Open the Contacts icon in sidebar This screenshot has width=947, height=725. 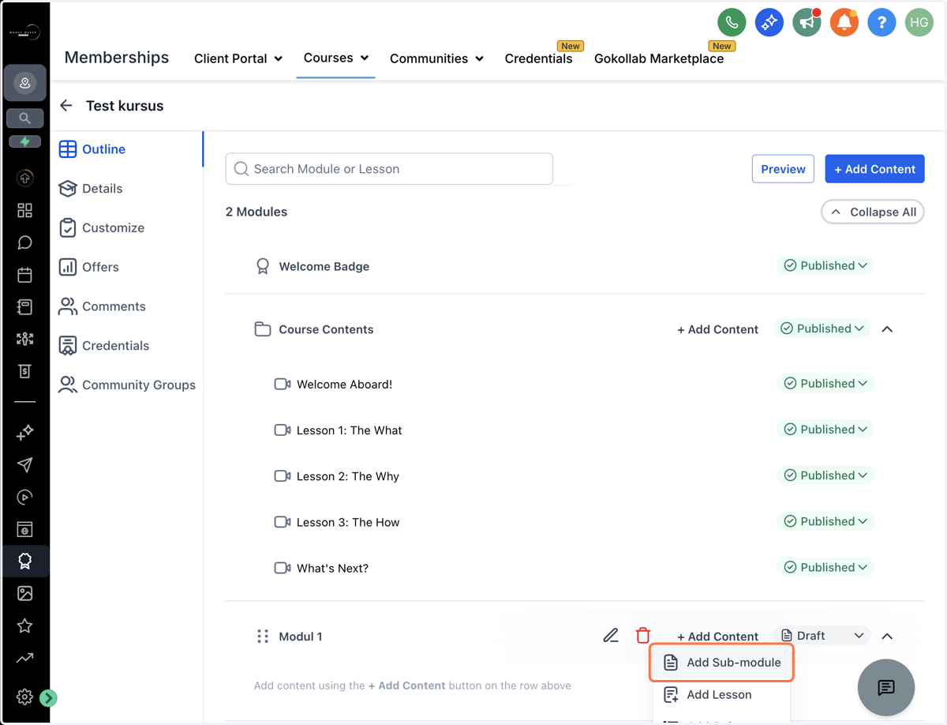click(x=24, y=307)
